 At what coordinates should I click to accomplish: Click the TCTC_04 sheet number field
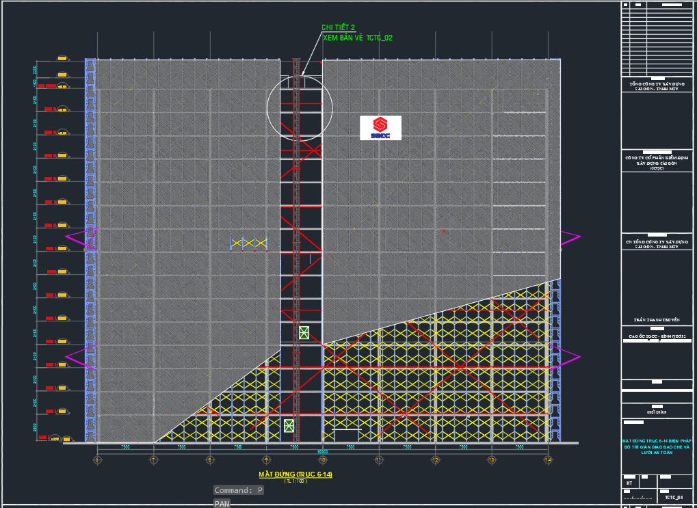click(674, 498)
